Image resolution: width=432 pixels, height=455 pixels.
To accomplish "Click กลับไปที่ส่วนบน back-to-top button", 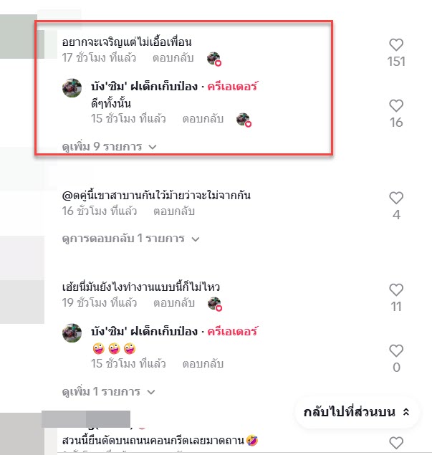I will tap(357, 412).
